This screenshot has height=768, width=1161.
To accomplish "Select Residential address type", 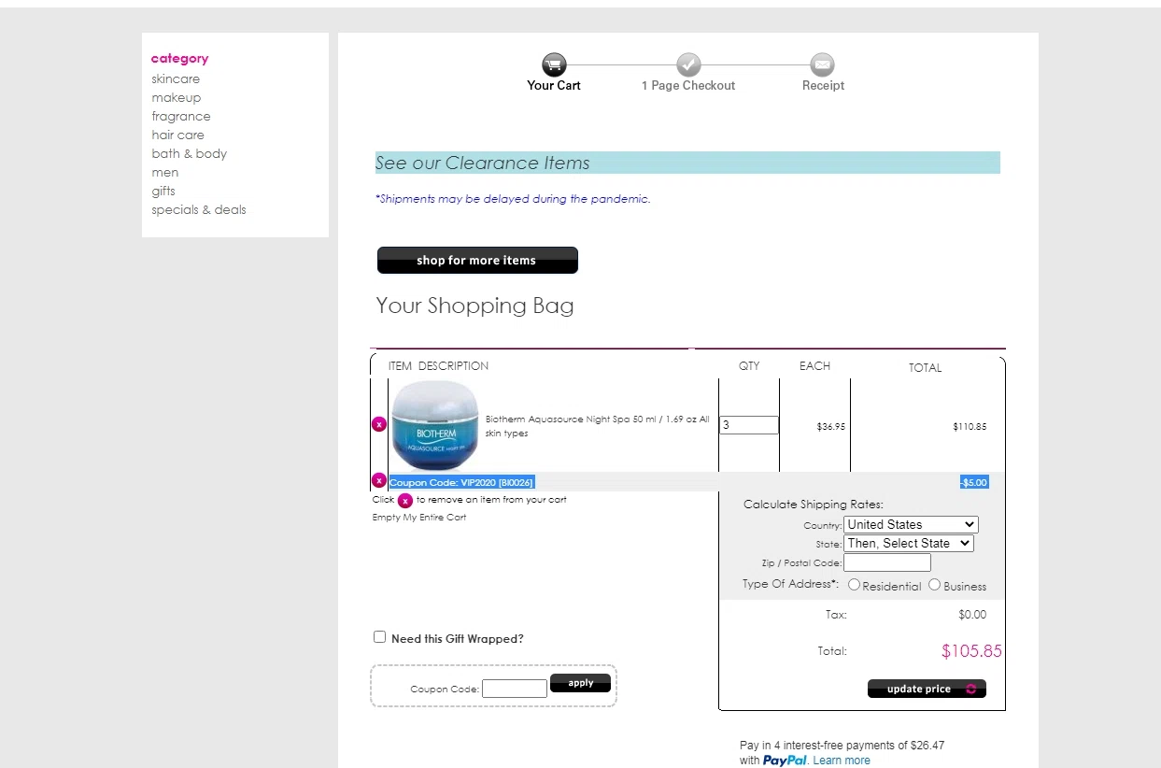I will (x=854, y=585).
